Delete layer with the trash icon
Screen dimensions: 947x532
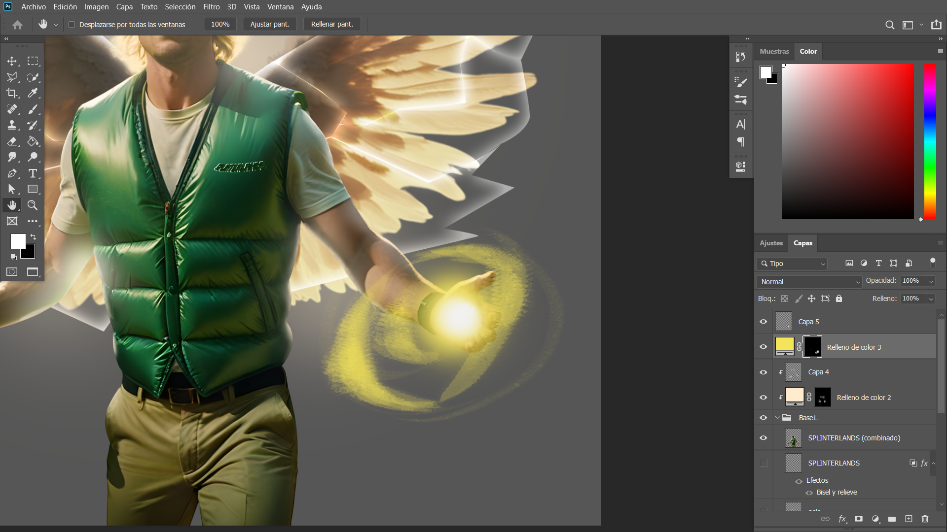925,519
